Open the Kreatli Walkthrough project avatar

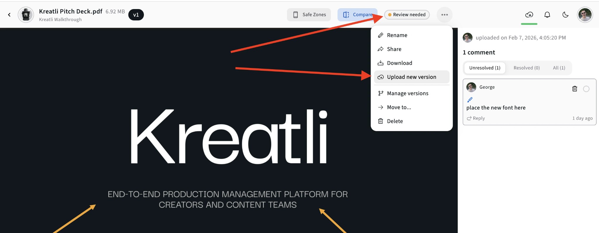pos(26,15)
